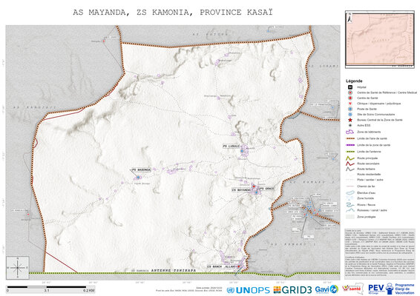Click the compass rose on the map
Viewport: 420px width, 296px height.
pos(18,268)
